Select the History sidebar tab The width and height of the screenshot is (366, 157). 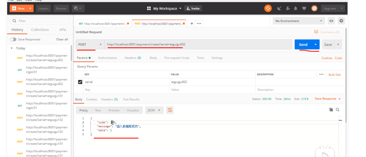pyautogui.click(x=17, y=30)
